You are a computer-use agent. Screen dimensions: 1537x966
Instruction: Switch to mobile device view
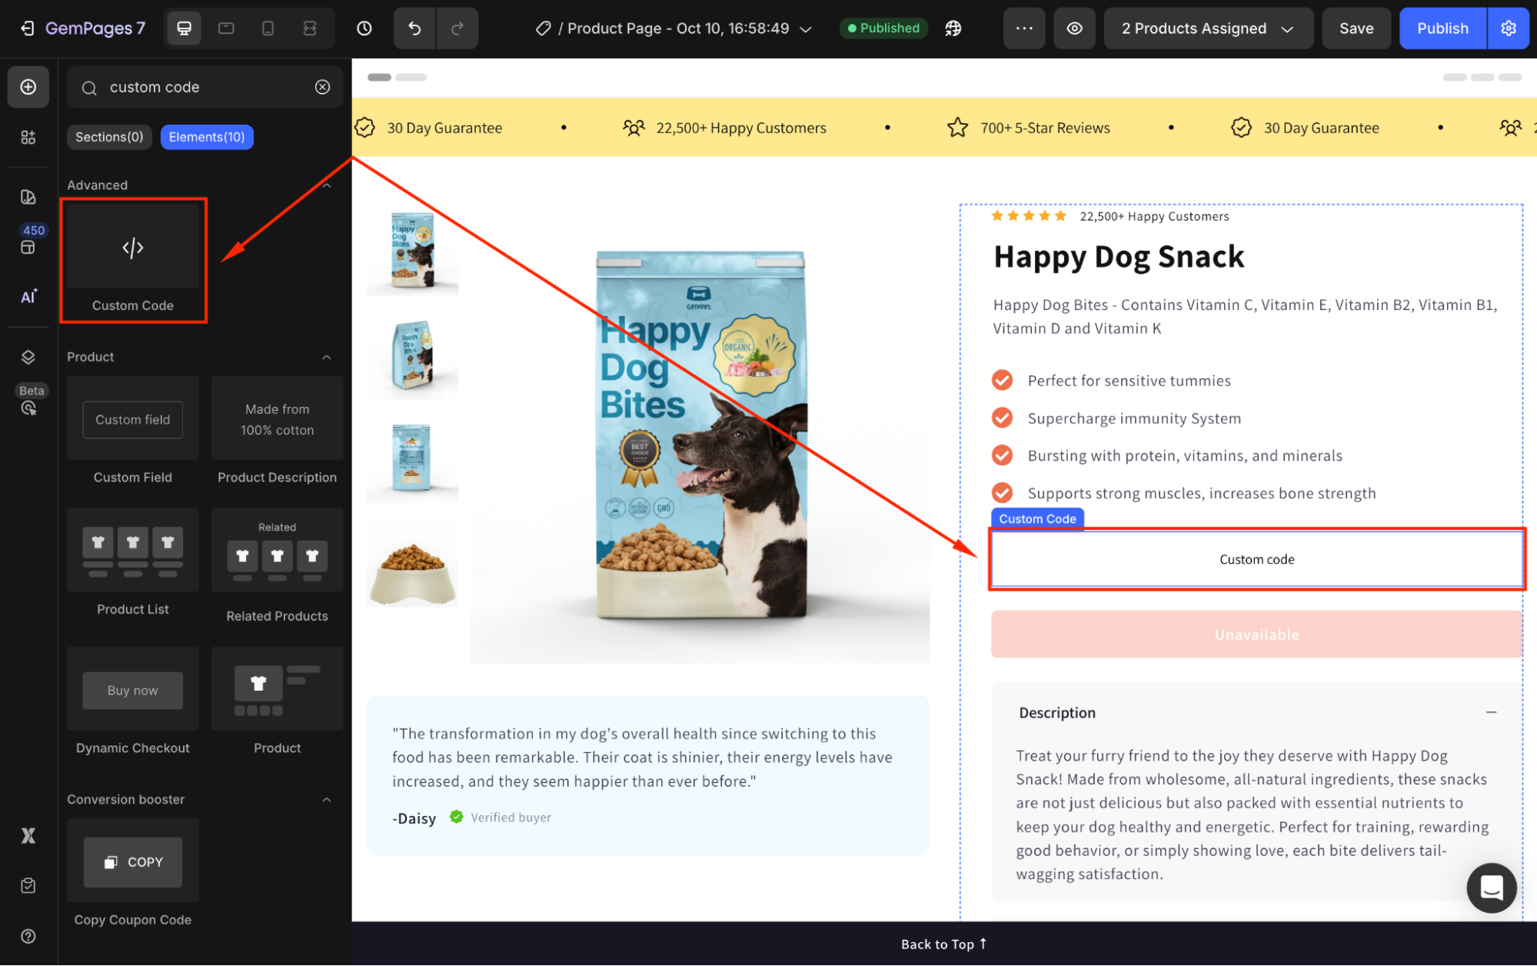pos(268,28)
